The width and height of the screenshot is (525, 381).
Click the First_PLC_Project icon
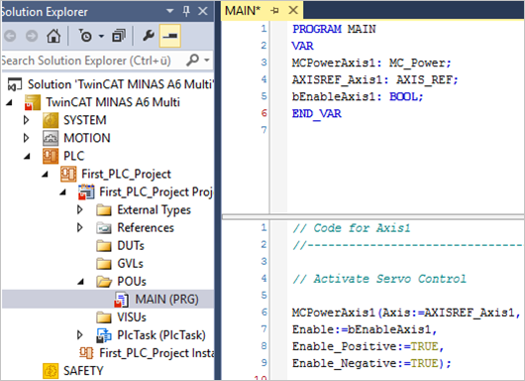68,174
